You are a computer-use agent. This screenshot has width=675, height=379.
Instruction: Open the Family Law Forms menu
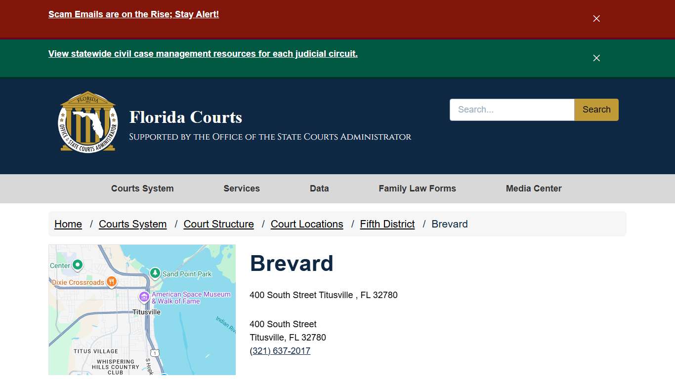(418, 189)
